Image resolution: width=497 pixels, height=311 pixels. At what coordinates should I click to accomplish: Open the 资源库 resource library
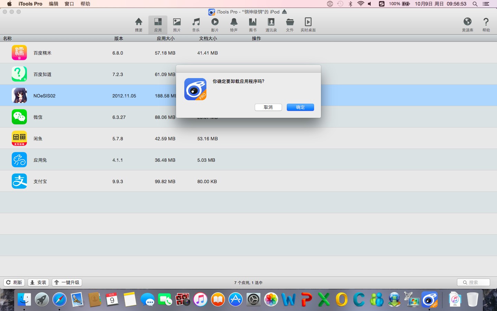(x=468, y=25)
